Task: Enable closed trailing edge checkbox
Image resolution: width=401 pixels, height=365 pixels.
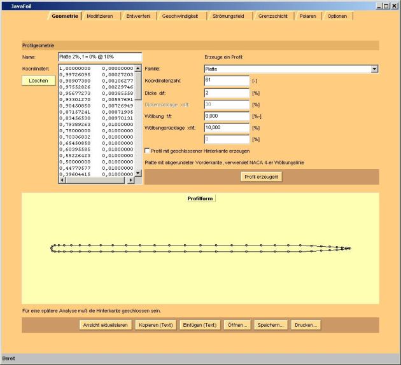Action: pyautogui.click(x=148, y=151)
